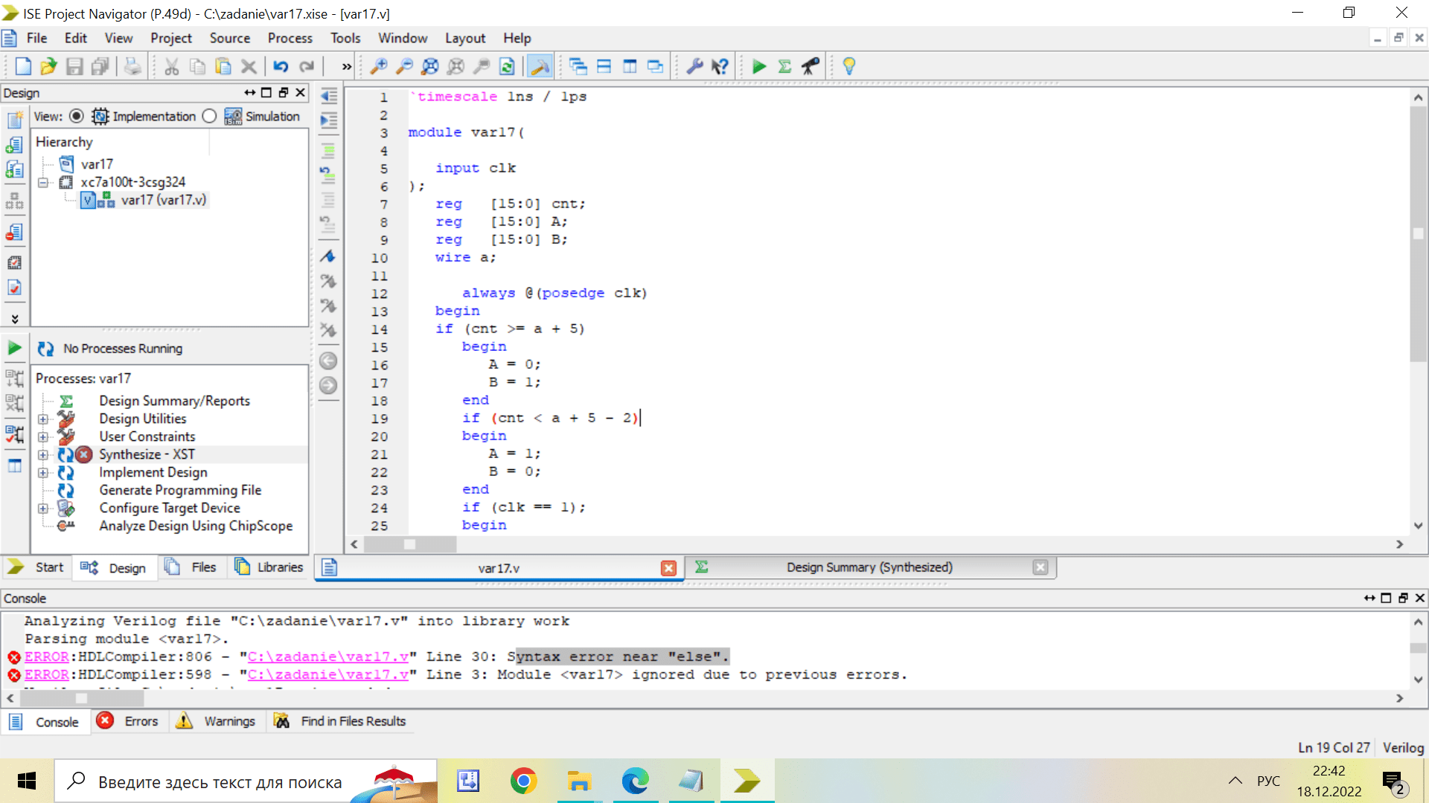Click the What's This help cursor icon
Screen dimensions: 1429x803
coord(720,67)
